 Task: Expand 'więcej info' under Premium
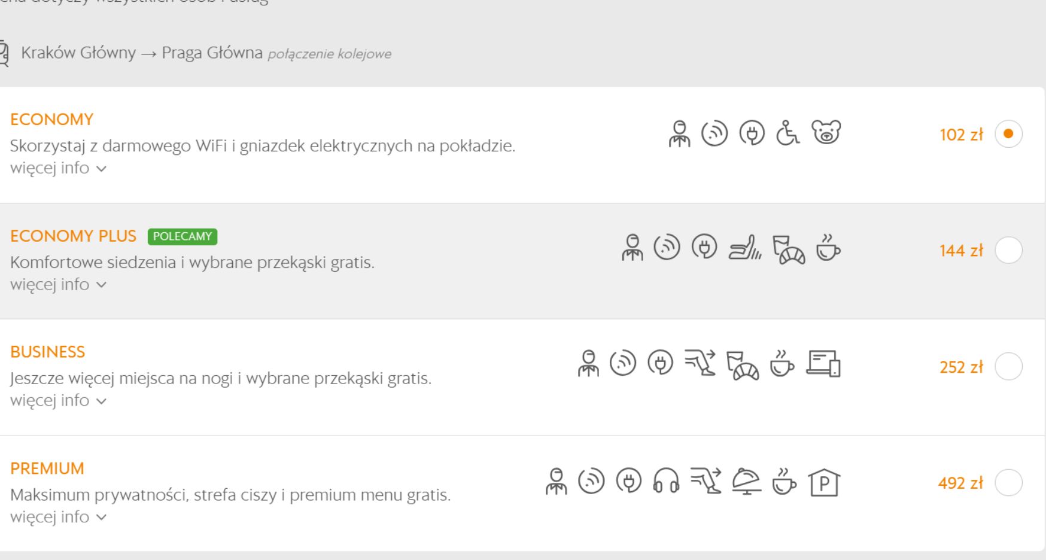[58, 517]
